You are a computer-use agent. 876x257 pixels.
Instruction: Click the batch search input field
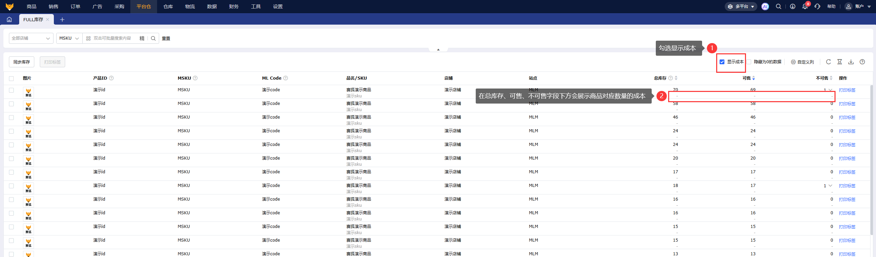coord(113,38)
